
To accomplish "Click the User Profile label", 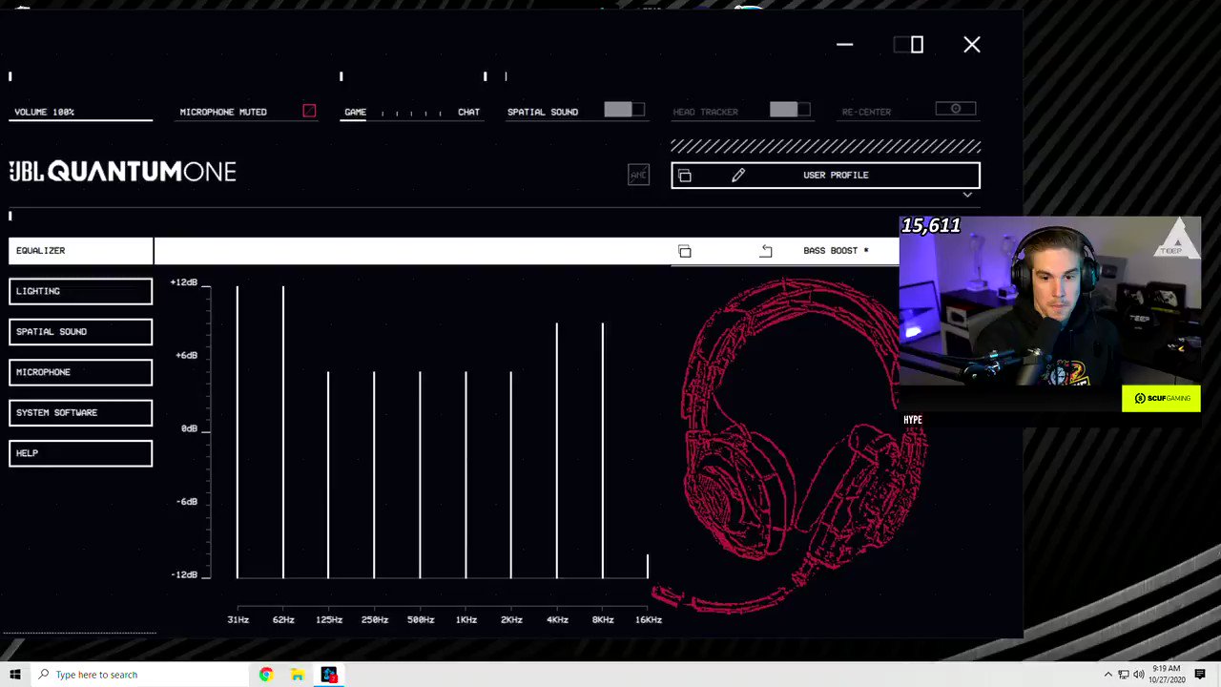I will coord(836,176).
